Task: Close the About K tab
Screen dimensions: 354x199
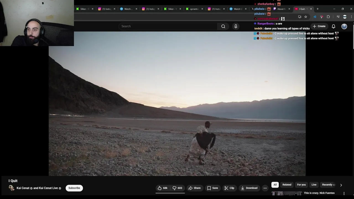Action: 289,9
